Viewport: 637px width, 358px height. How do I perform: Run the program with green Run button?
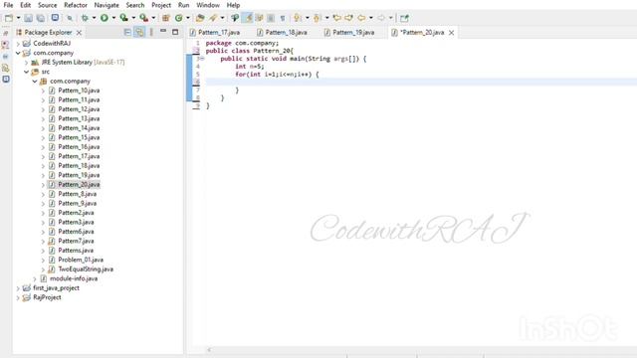click(x=105, y=18)
